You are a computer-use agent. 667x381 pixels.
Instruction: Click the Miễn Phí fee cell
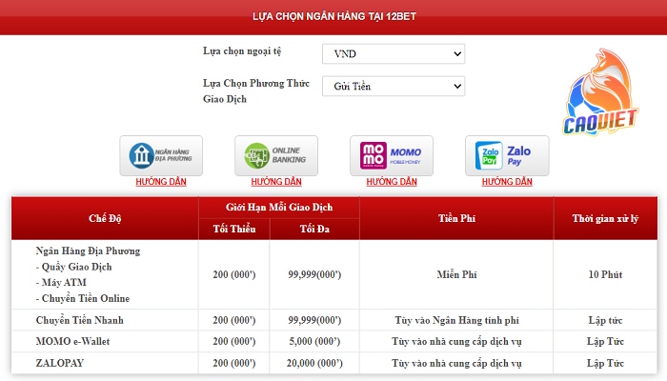(x=456, y=274)
